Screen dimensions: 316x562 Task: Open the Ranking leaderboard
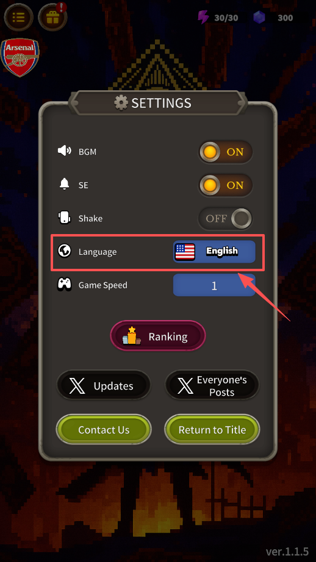click(x=158, y=336)
